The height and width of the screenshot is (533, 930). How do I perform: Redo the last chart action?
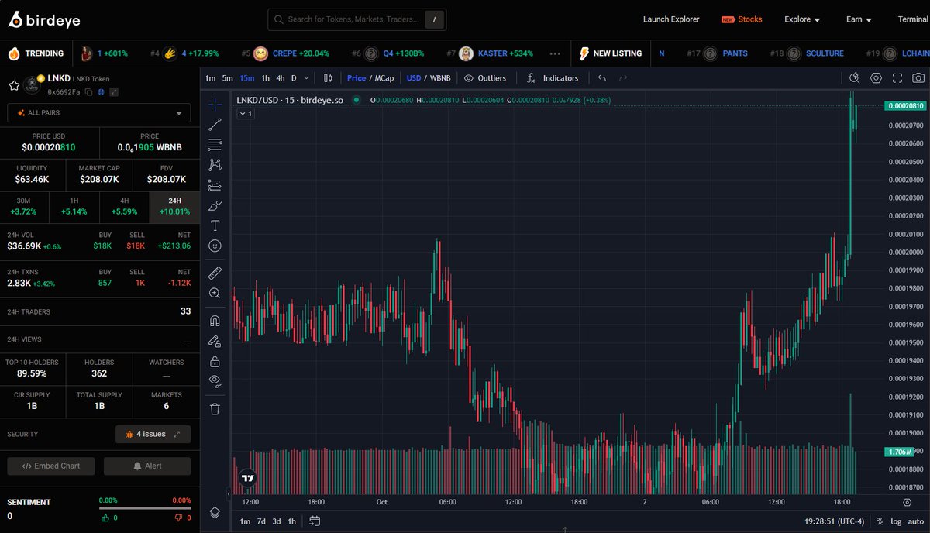623,78
